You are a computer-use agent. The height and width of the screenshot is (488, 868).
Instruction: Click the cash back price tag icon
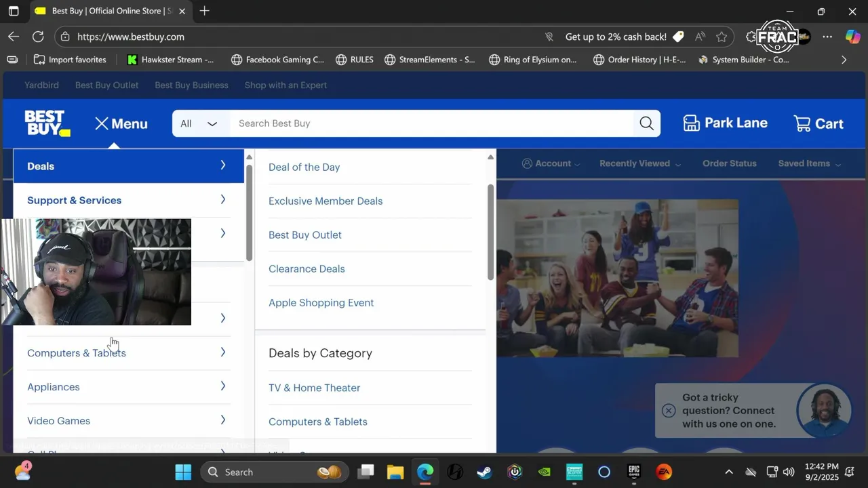click(678, 37)
